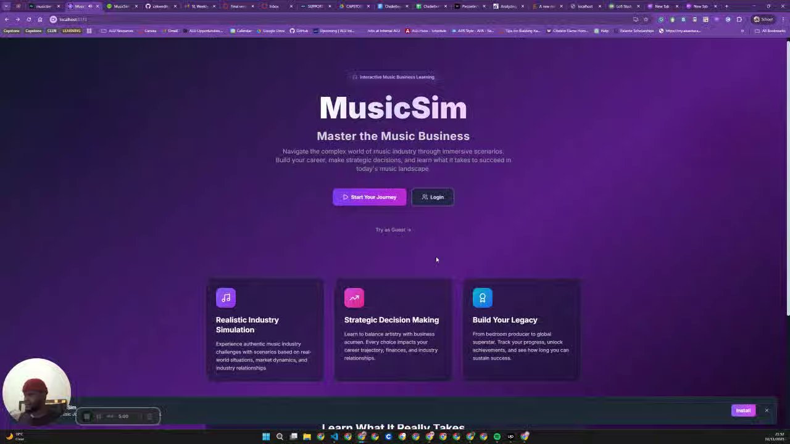Open the LEARNING bookmark group

(72, 31)
